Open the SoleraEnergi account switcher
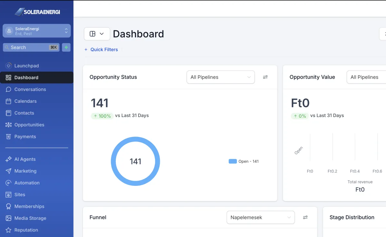386x237 pixels. (37, 31)
